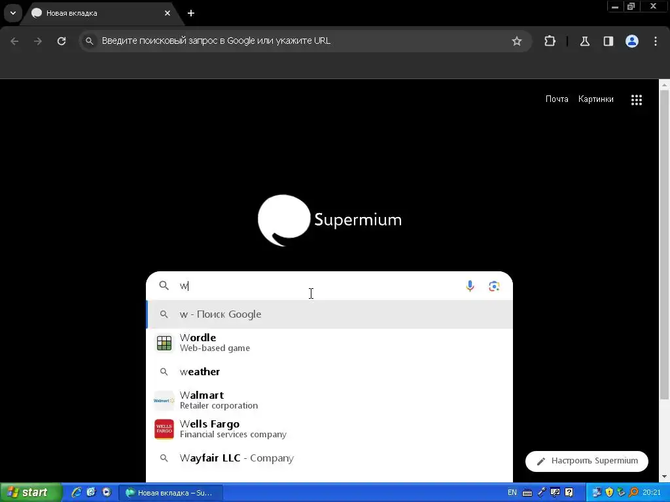The height and width of the screenshot is (502, 670).
Task: Toggle the side panel icon
Action: click(x=608, y=41)
